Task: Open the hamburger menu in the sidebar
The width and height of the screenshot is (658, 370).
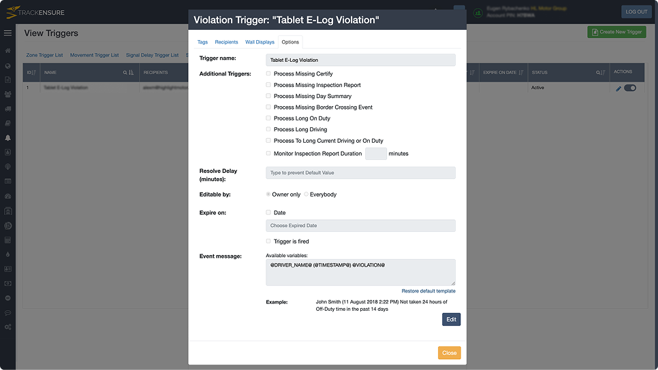Action: [x=7, y=33]
